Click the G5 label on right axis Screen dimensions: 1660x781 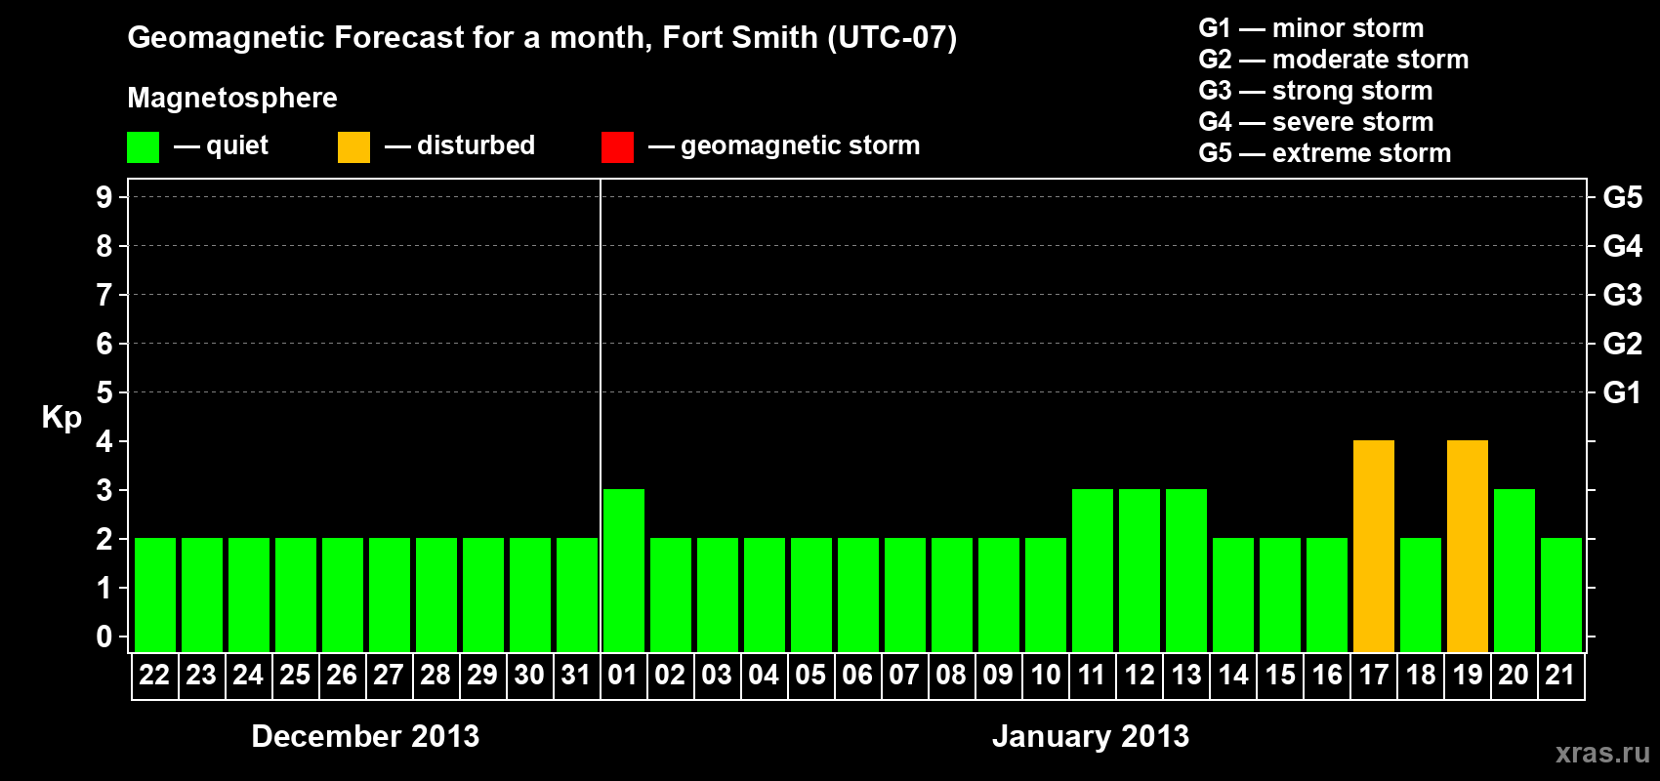[x=1623, y=197]
